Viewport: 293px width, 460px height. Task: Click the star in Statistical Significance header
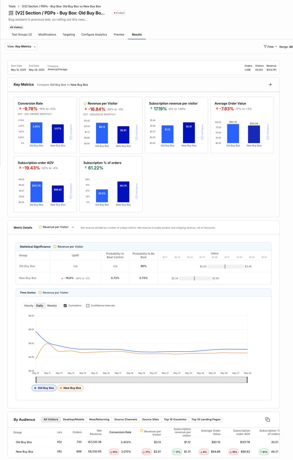[55, 246]
